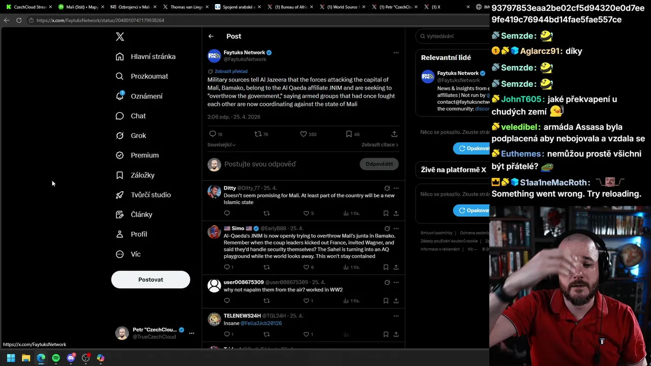651x366 pixels.
Task: Open Tvůrčí studio
Action: tap(143, 195)
